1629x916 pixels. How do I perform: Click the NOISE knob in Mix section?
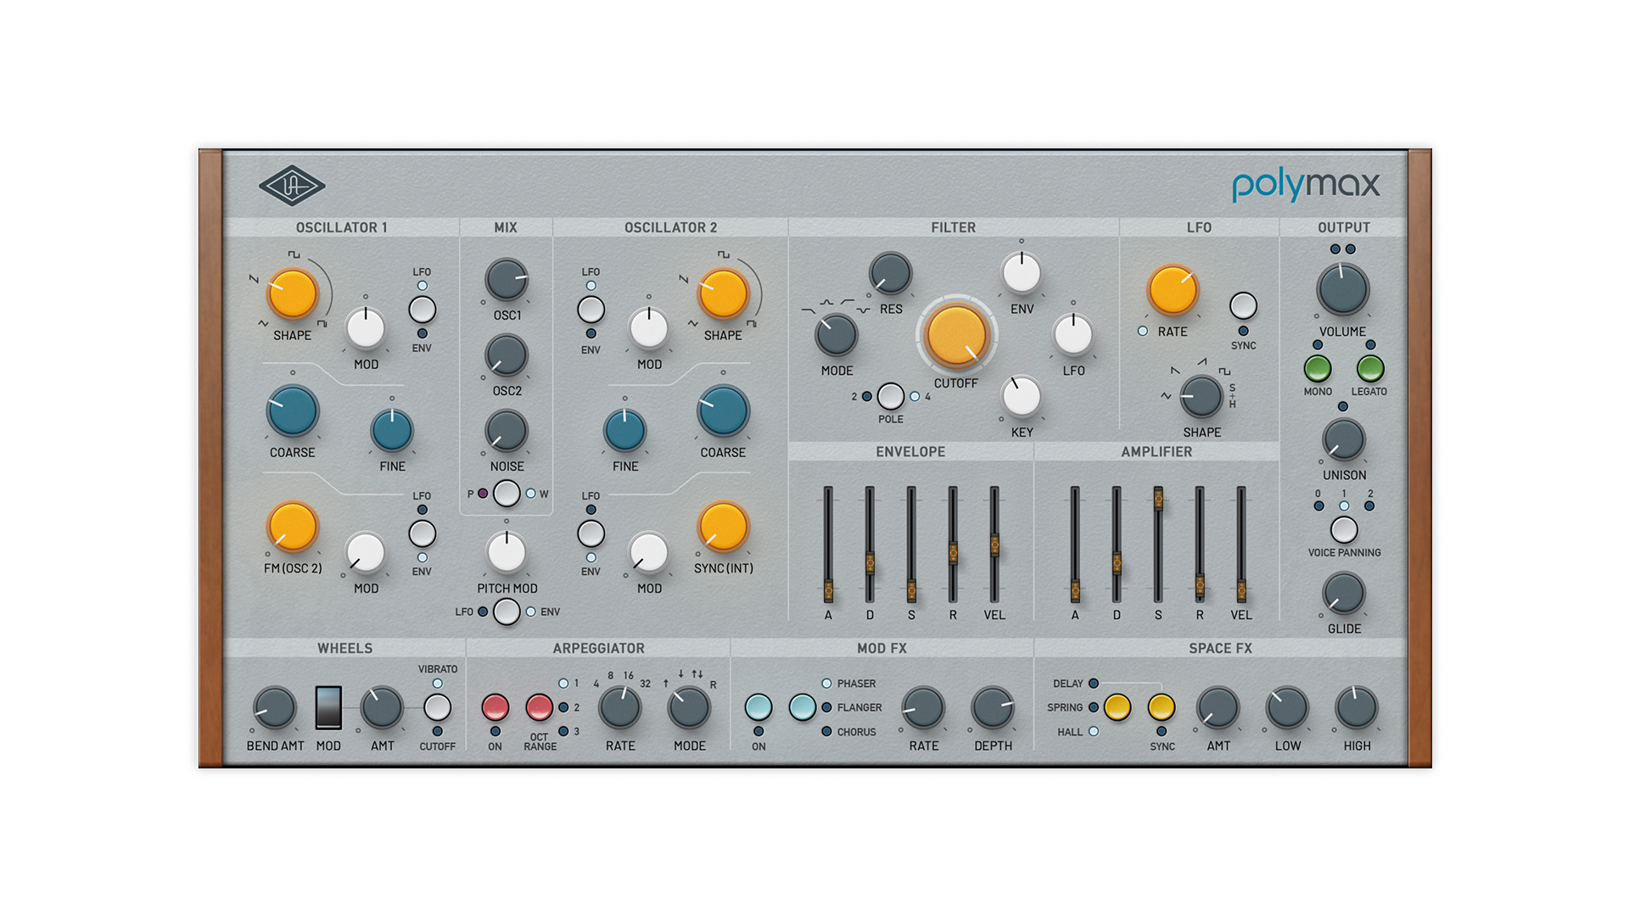[507, 431]
